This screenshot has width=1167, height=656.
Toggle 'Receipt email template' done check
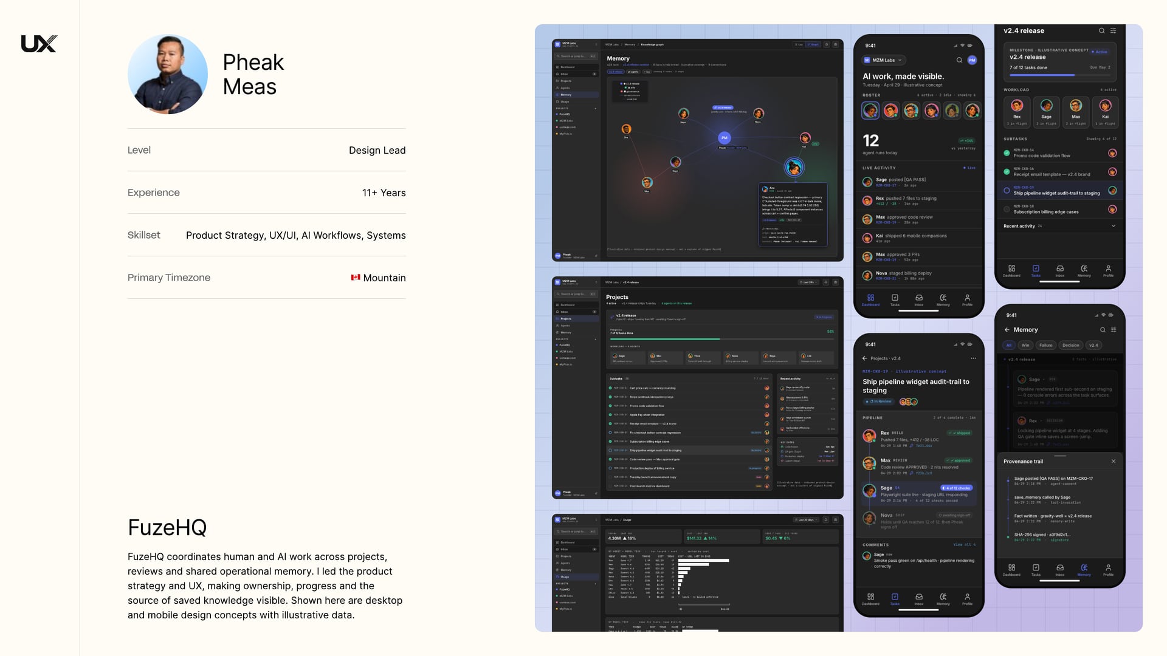[x=1007, y=172]
